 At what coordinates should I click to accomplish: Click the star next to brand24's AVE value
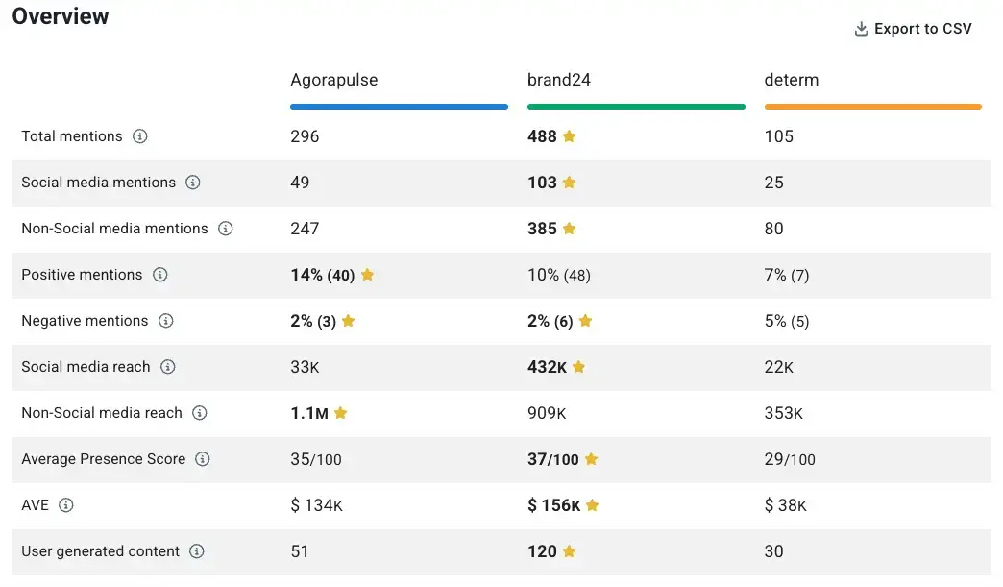591,504
